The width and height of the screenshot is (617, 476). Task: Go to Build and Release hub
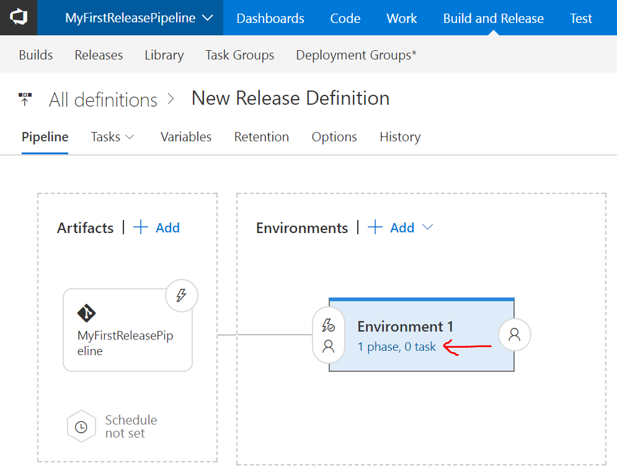(493, 18)
